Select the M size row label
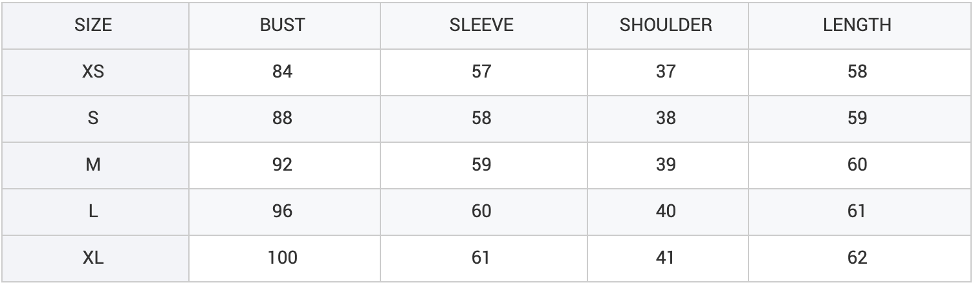 point(94,165)
